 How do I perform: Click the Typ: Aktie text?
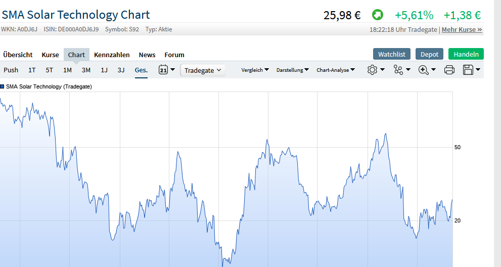click(x=159, y=29)
